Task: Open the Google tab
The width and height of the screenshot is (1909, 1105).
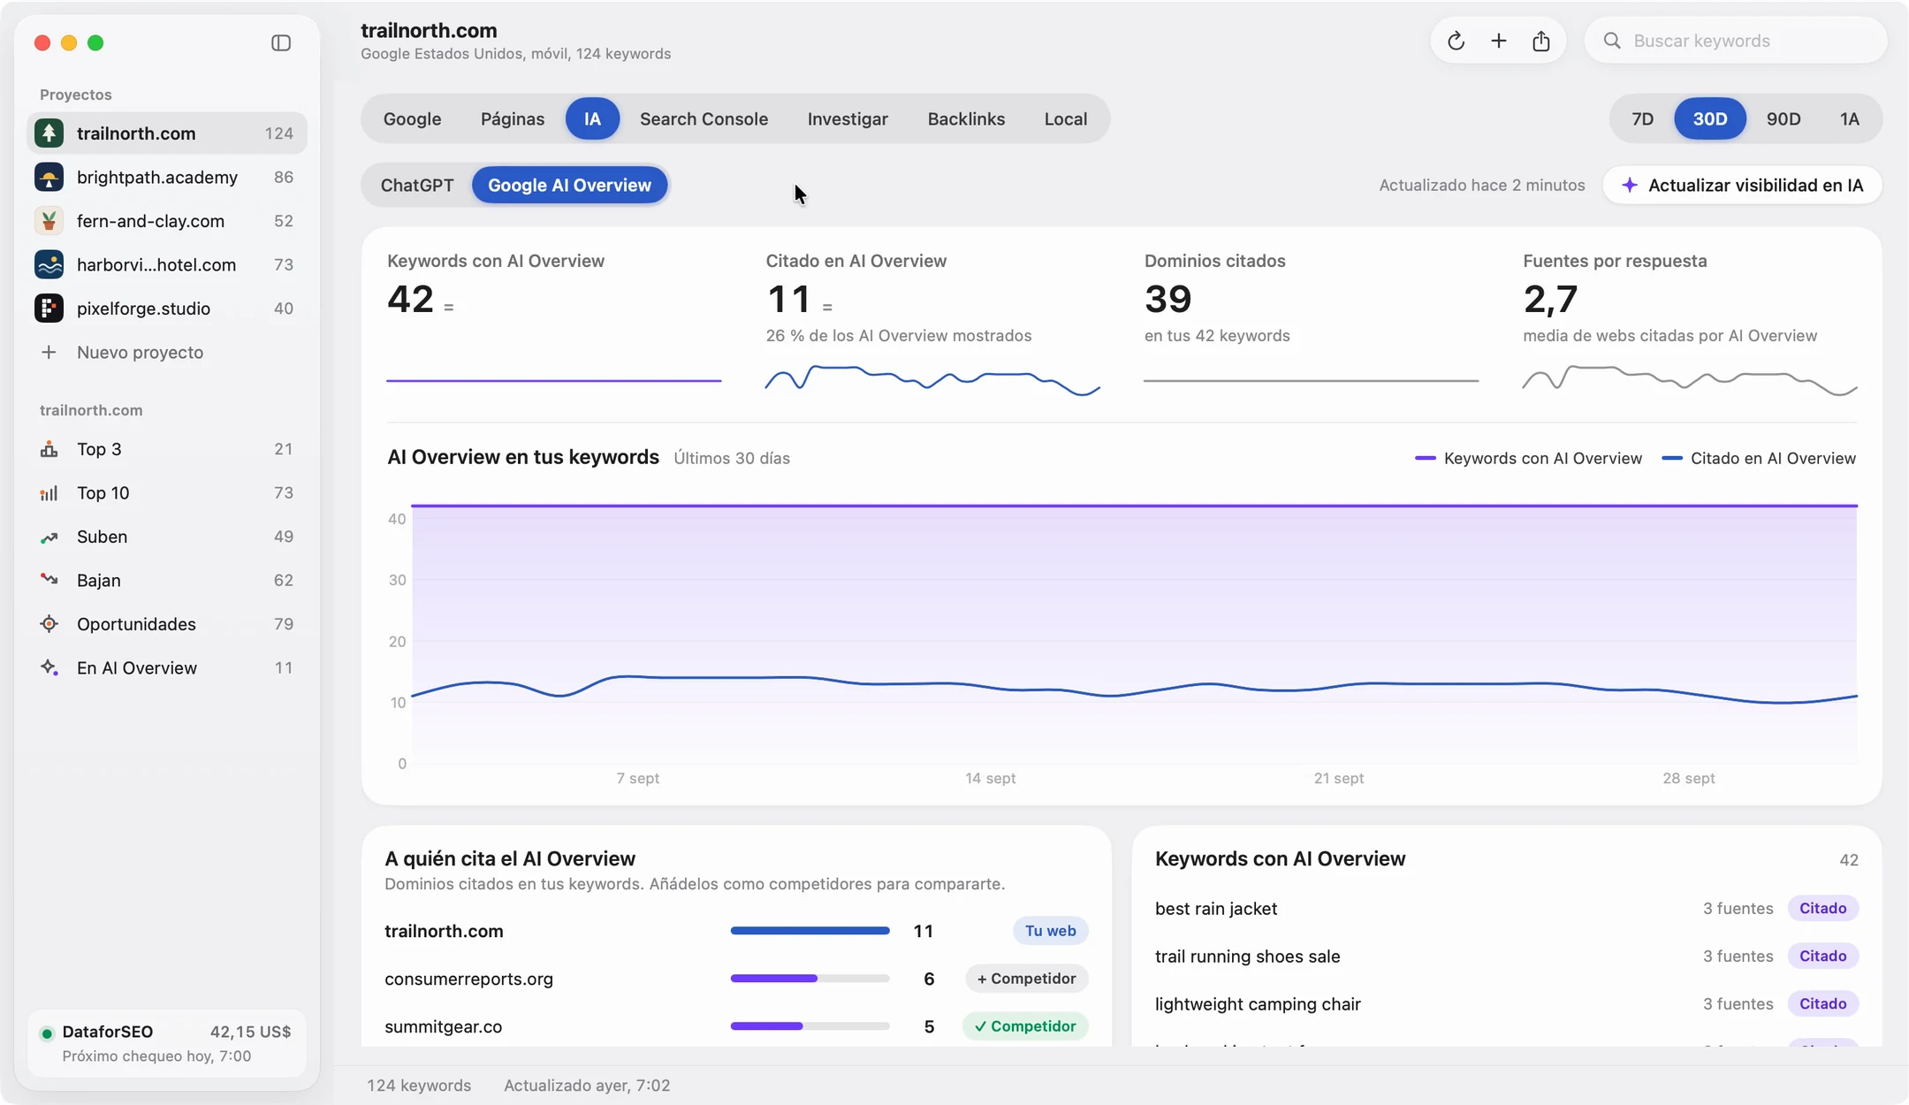Action: coord(412,118)
